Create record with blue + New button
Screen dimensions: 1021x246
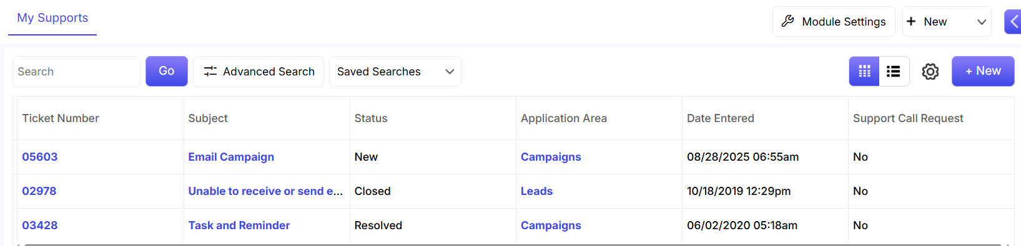pyautogui.click(x=983, y=71)
